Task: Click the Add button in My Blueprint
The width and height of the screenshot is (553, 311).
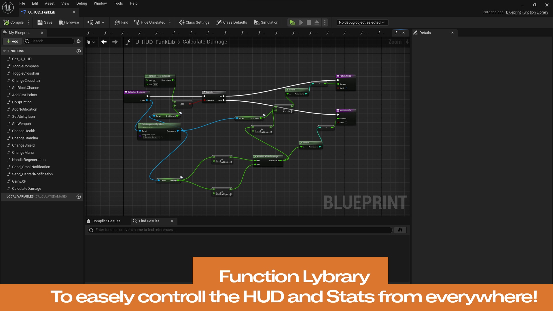Action: coord(12,41)
